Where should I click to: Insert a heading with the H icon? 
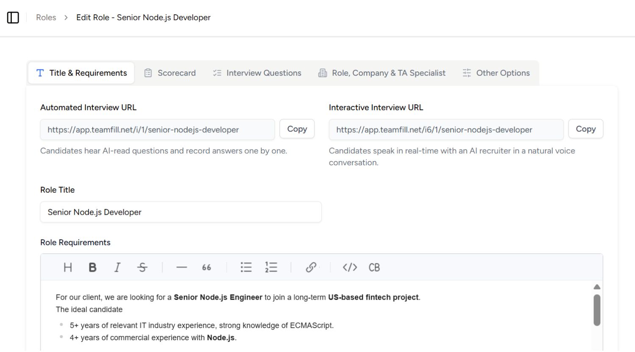pyautogui.click(x=67, y=267)
